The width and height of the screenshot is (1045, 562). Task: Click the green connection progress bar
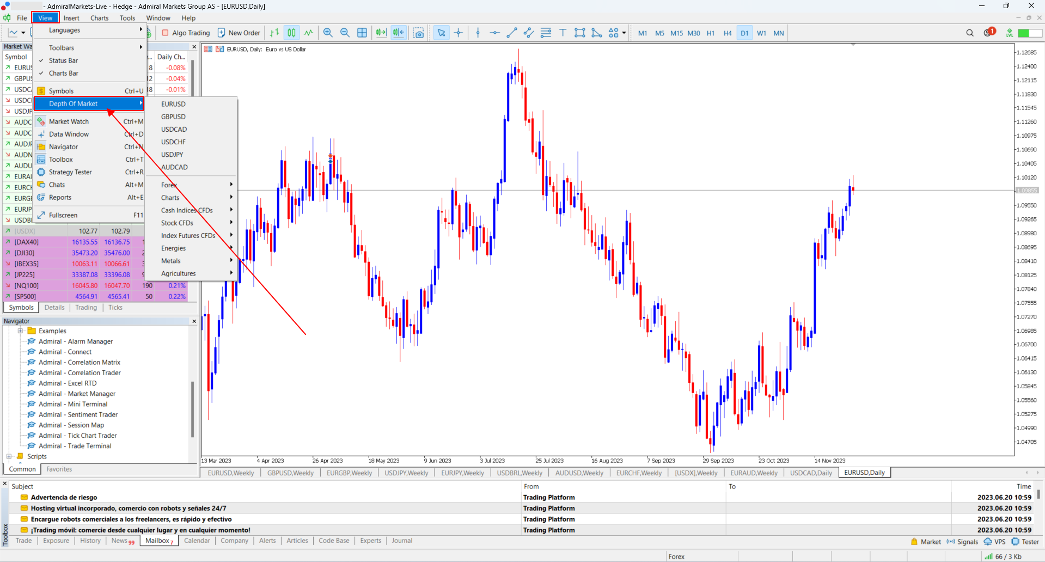tap(1030, 33)
